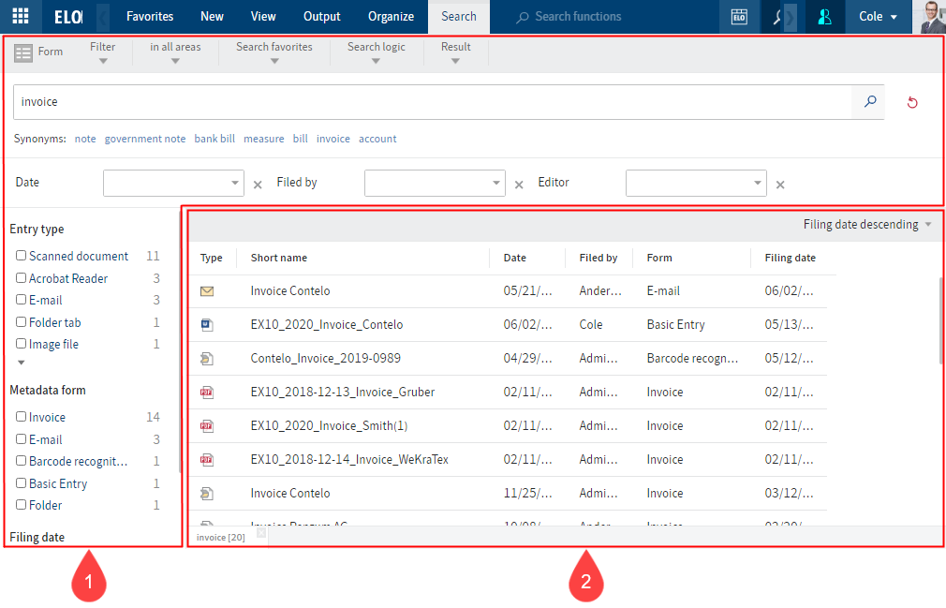Image resolution: width=946 pixels, height=608 pixels.
Task: Open the Date filter combo box
Action: (174, 184)
